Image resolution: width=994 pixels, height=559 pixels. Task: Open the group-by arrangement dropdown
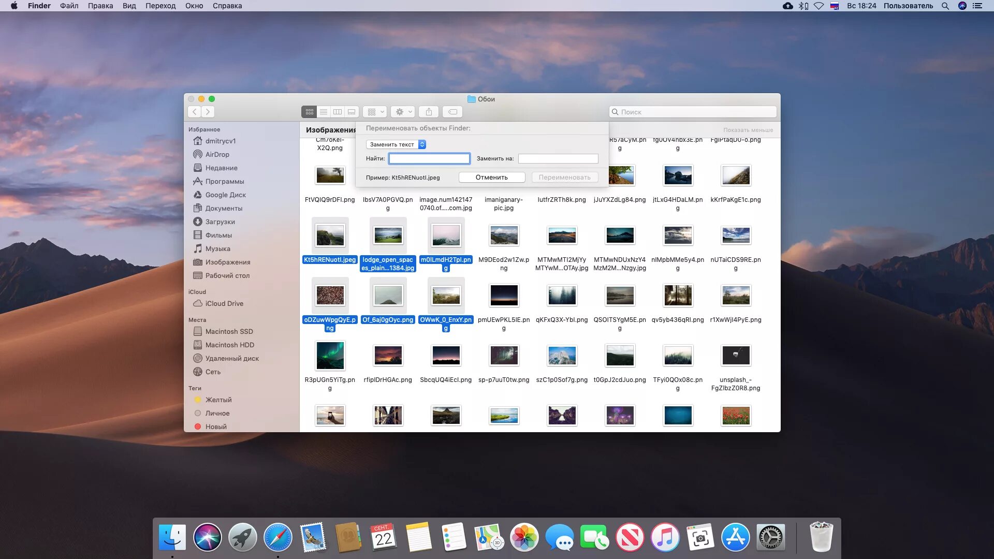point(375,112)
